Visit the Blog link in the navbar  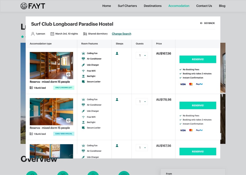[x=222, y=6]
